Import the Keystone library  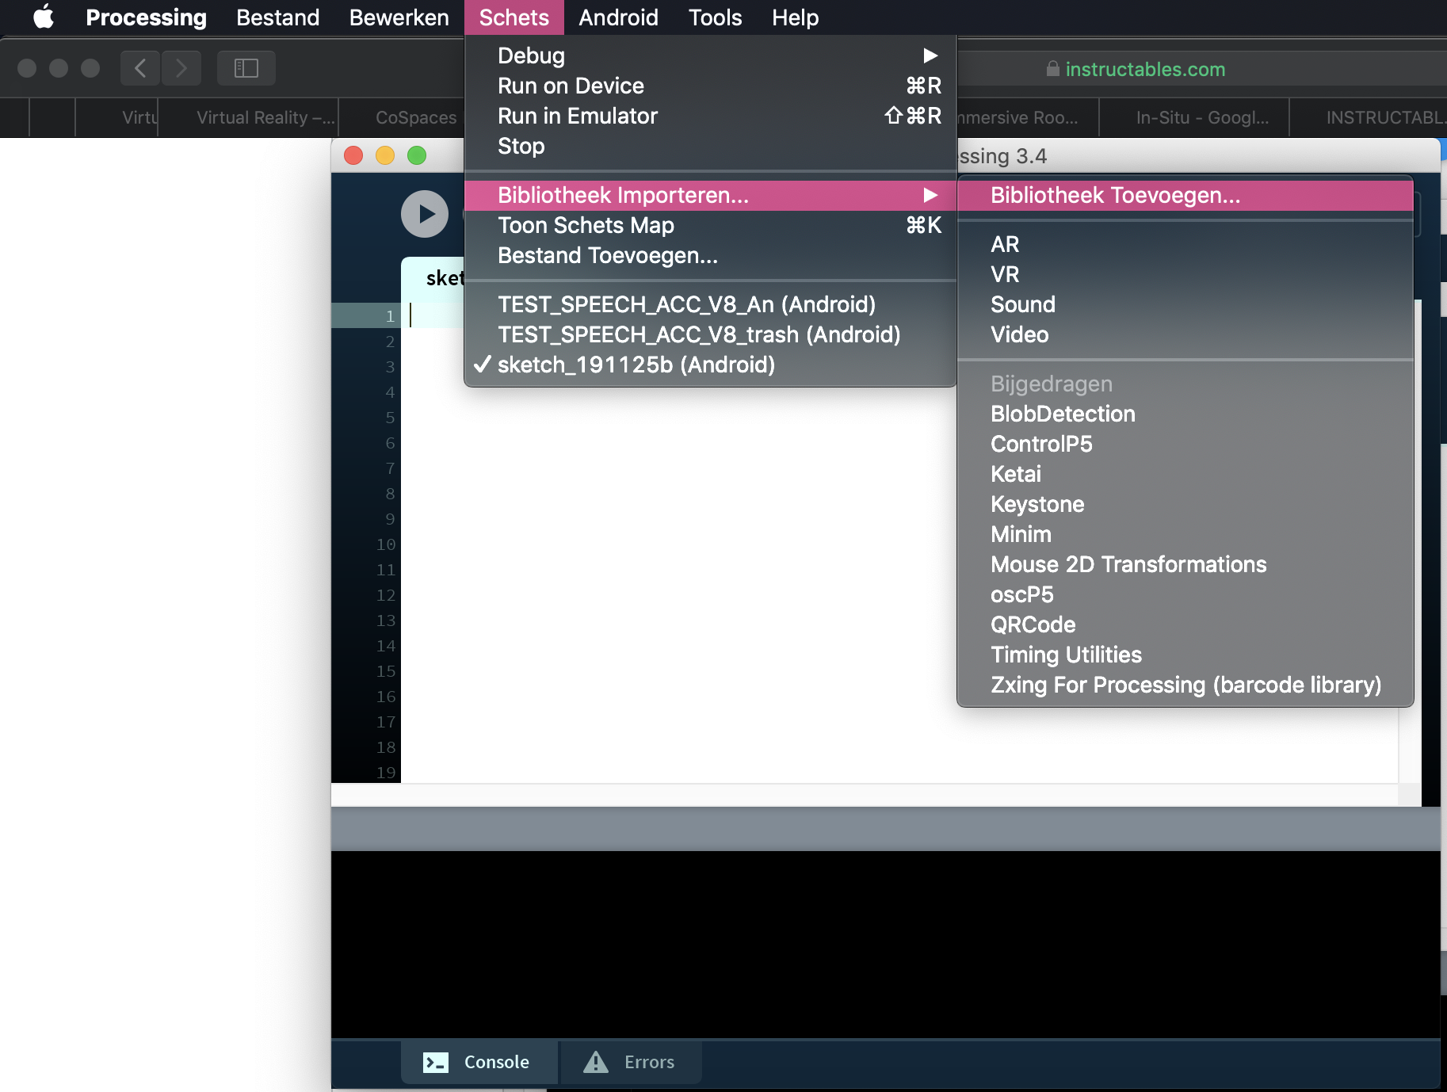point(1185,504)
